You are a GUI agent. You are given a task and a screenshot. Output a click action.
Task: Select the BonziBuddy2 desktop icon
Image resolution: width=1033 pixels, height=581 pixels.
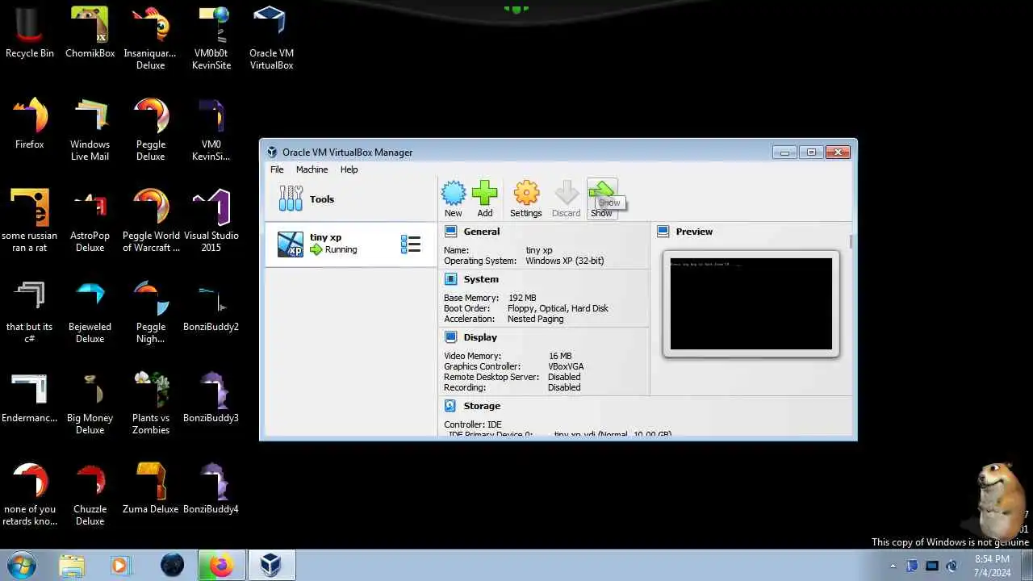coord(211,307)
